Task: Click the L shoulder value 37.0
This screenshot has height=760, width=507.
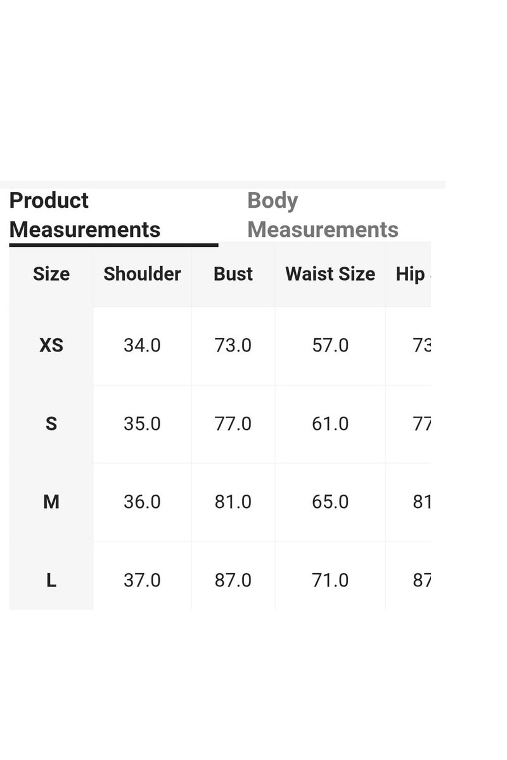Action: point(142,580)
